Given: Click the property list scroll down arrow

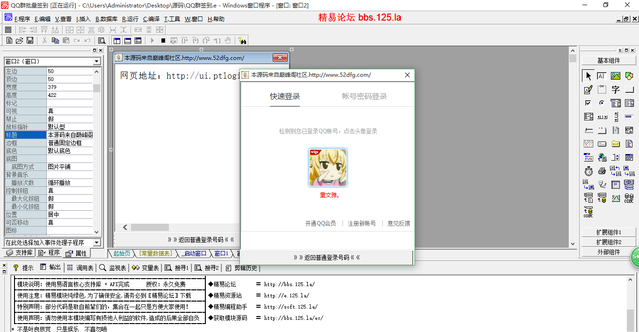Looking at the screenshot, I should click(x=97, y=232).
